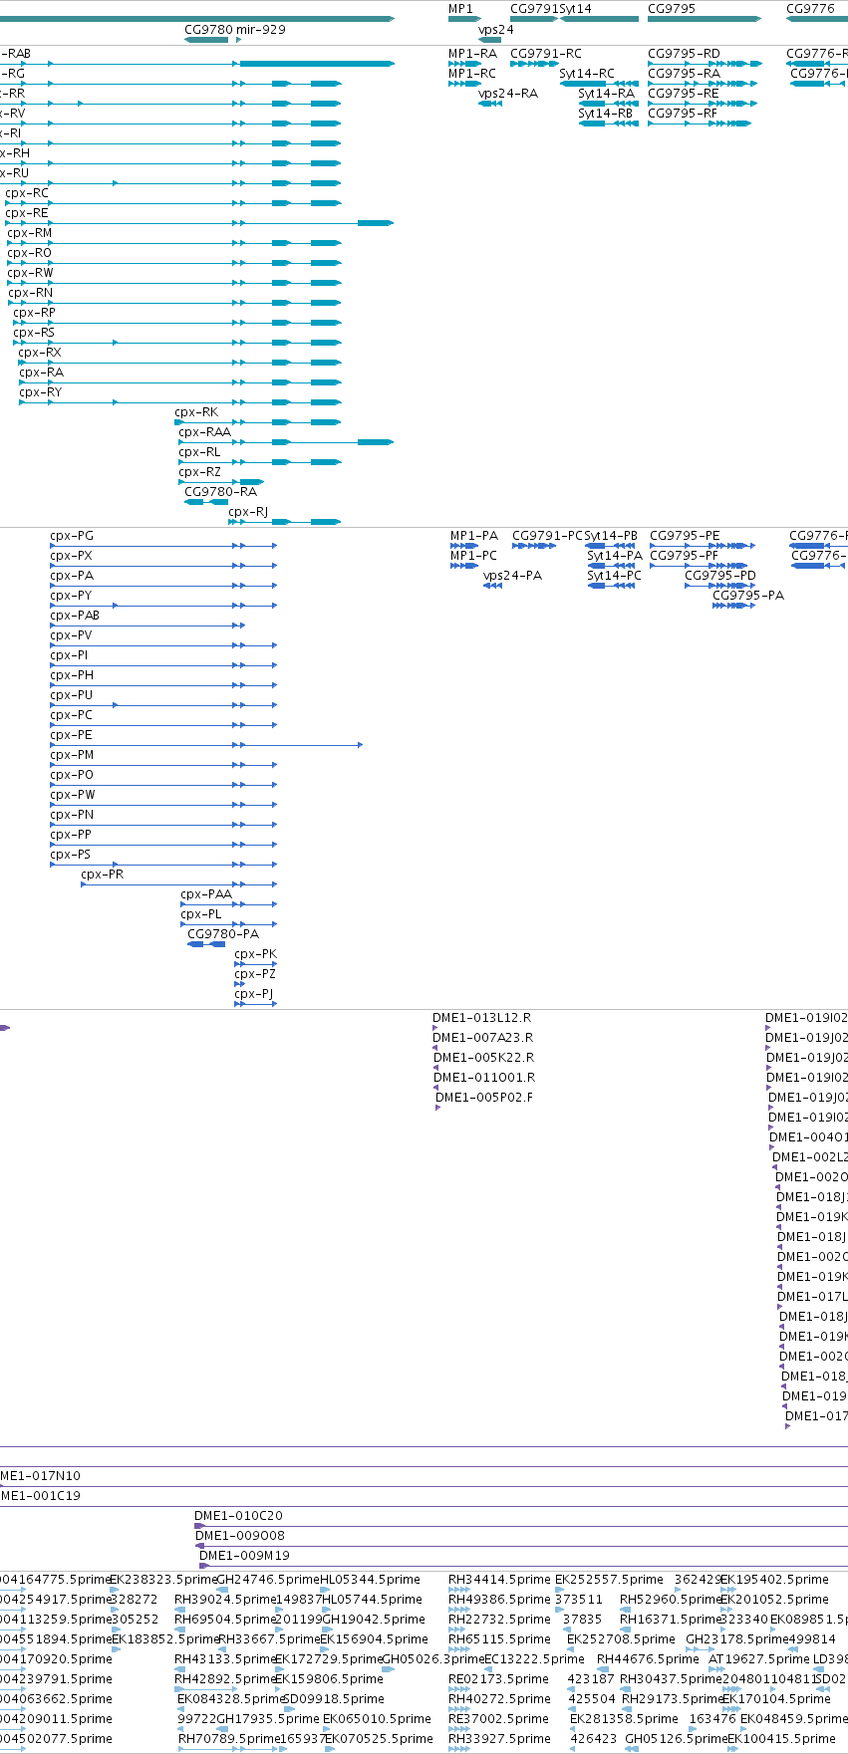Image resolution: width=848 pixels, height=1754 pixels.
Task: Select the cpx-PK protein label
Action: [x=255, y=954]
